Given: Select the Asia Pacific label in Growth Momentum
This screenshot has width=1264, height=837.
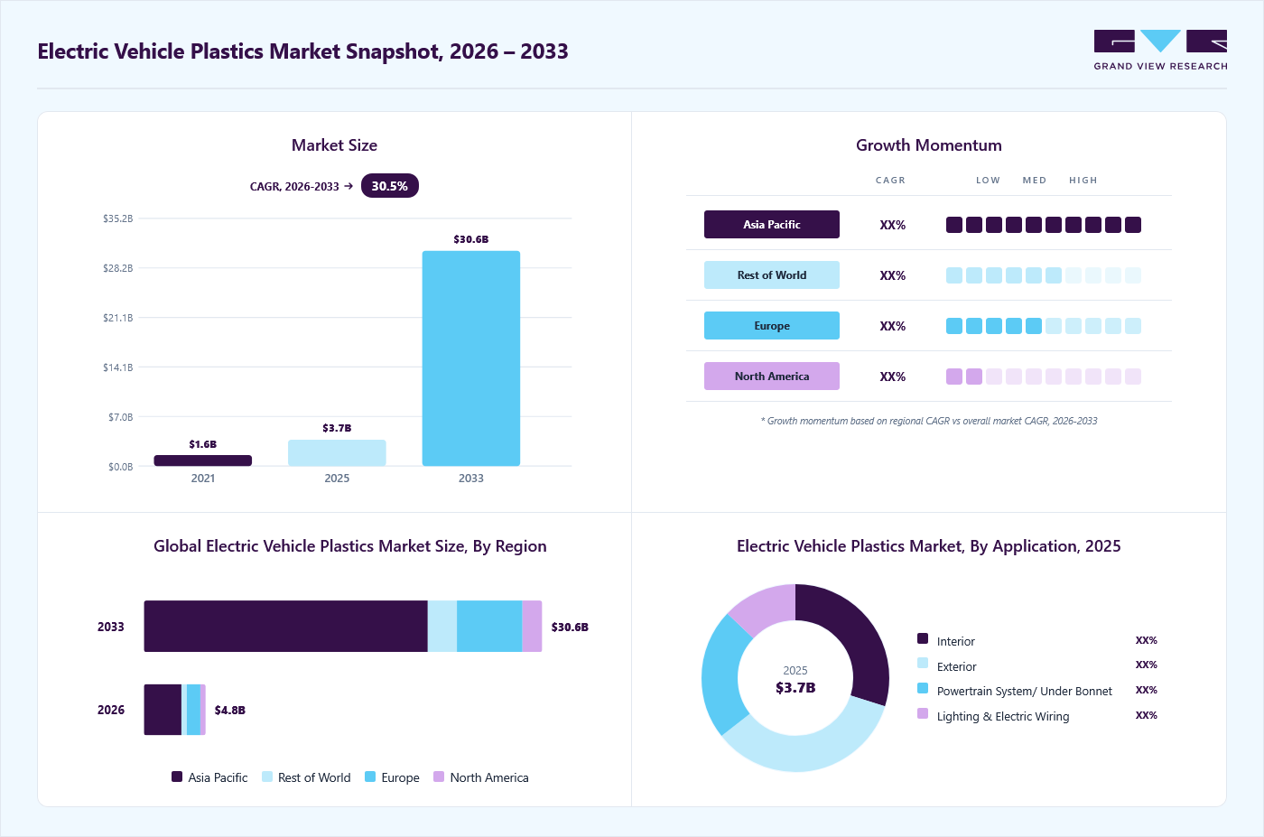Looking at the screenshot, I should (772, 225).
